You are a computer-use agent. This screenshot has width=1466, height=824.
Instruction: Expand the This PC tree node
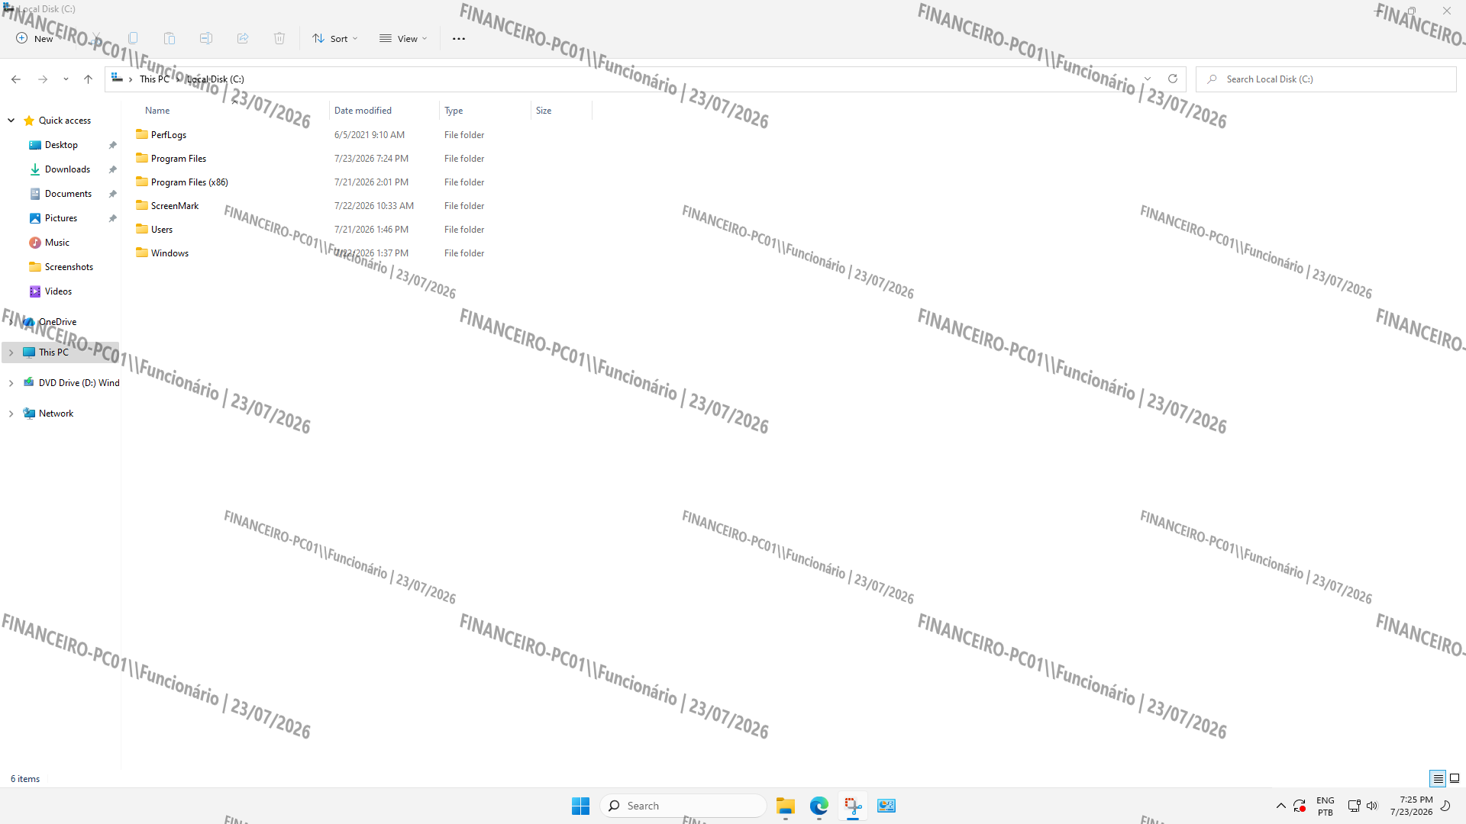click(11, 352)
